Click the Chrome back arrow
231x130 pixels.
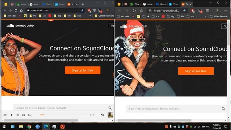(5, 10)
